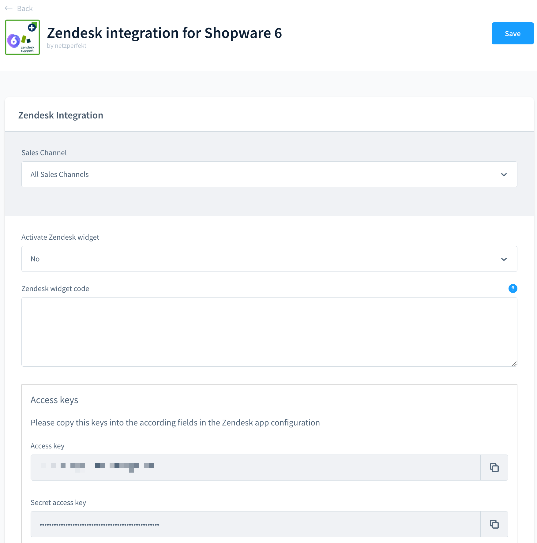Show help for Zendesk widget code

[513, 288]
